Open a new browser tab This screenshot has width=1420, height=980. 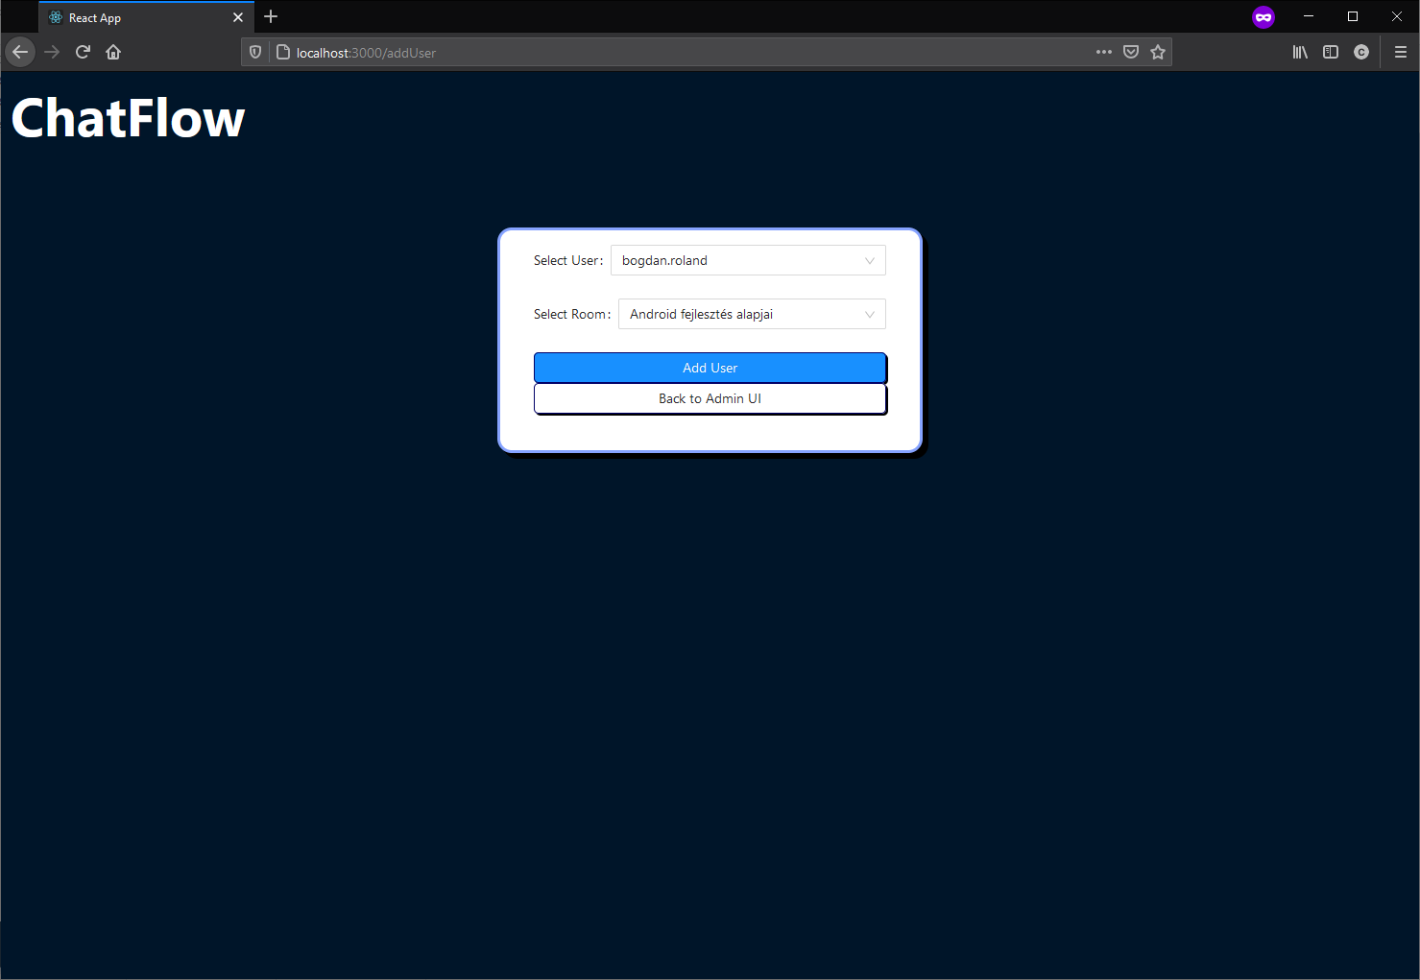pyautogui.click(x=271, y=16)
